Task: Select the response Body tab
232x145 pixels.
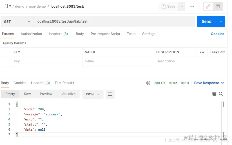Action: pos(5,83)
